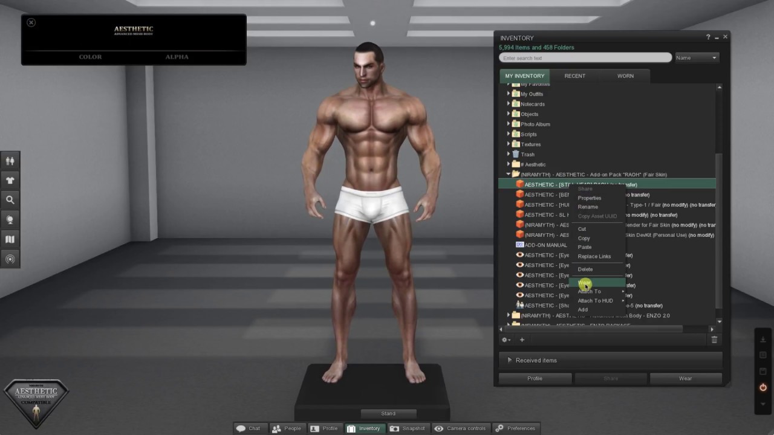Click the Photo Album folder icon
This screenshot has height=435, width=774.
pyautogui.click(x=516, y=124)
